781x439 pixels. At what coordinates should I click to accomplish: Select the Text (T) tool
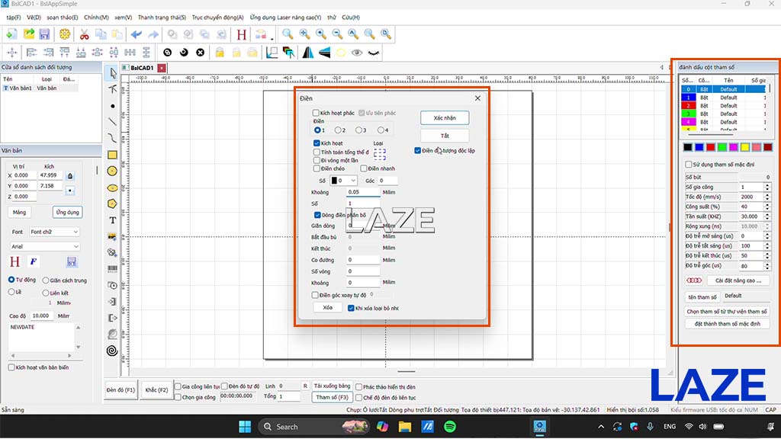tap(113, 220)
